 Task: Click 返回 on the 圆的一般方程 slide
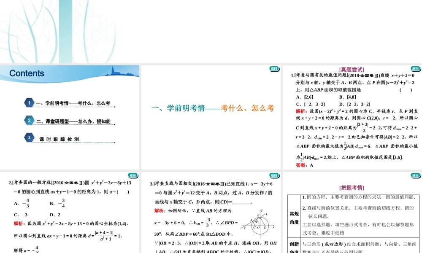point(133,175)
